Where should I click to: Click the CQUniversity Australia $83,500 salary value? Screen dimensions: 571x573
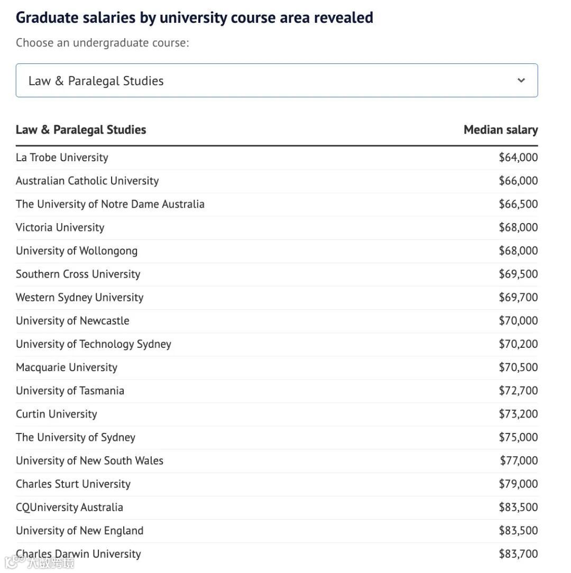pyautogui.click(x=518, y=507)
